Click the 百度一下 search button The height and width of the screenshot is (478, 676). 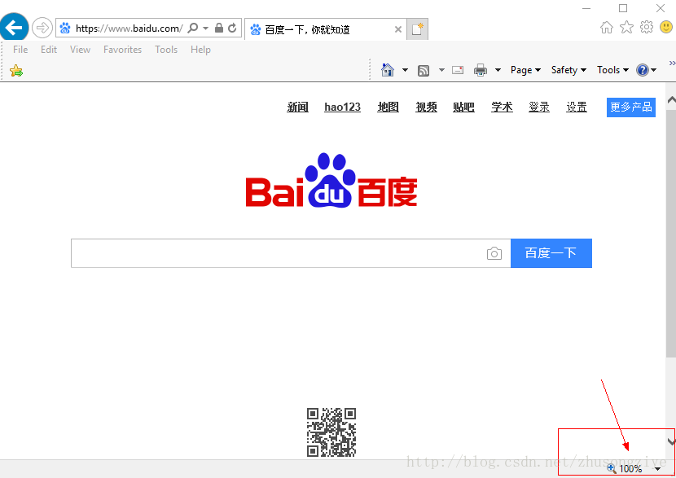tap(551, 253)
